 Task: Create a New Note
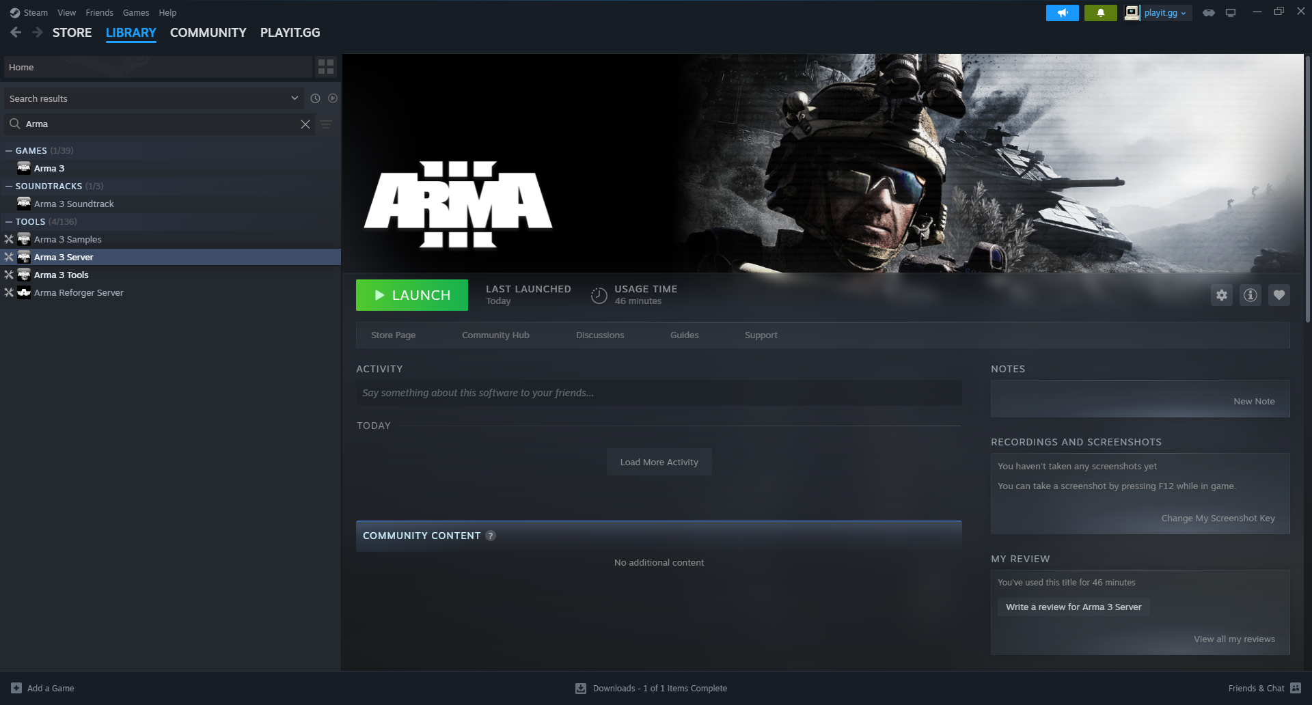[1254, 401]
